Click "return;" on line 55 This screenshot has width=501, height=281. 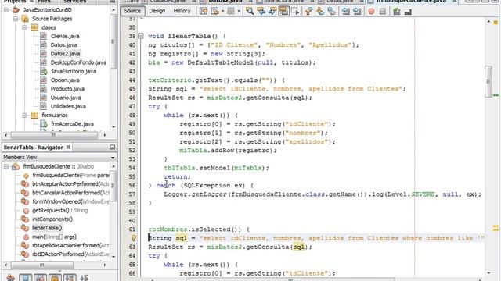(x=177, y=176)
